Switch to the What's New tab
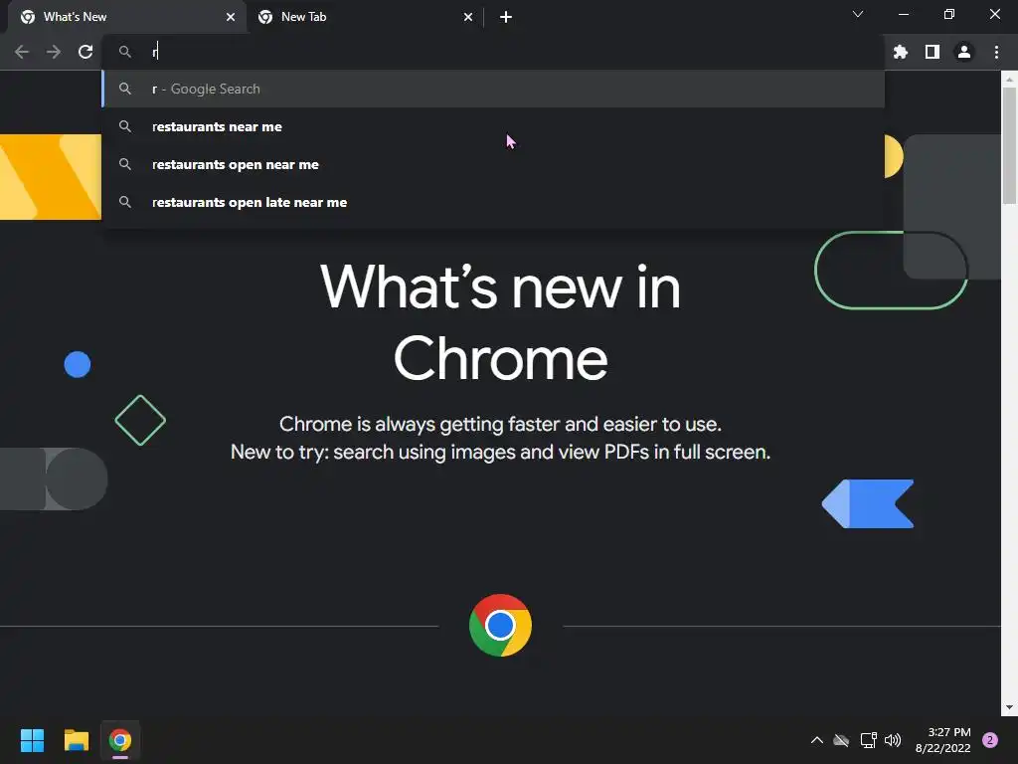Screen dimensions: 1018x764 [127, 17]
